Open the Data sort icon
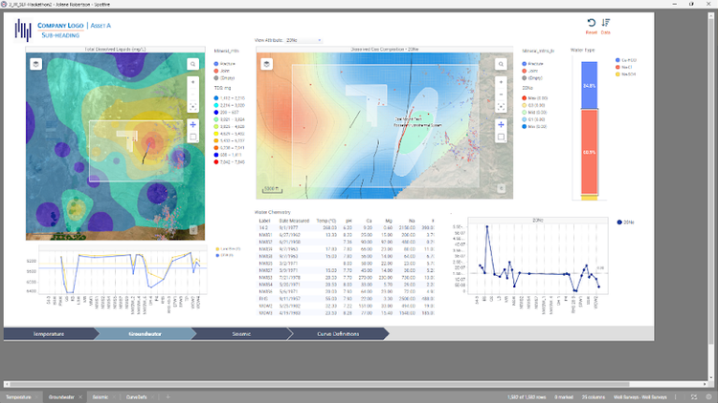The width and height of the screenshot is (718, 403). 606,23
